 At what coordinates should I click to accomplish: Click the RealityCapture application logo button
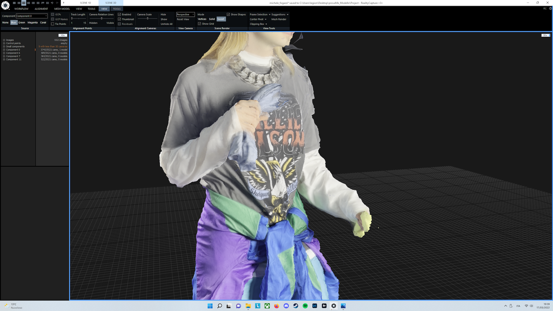[x=5, y=5]
